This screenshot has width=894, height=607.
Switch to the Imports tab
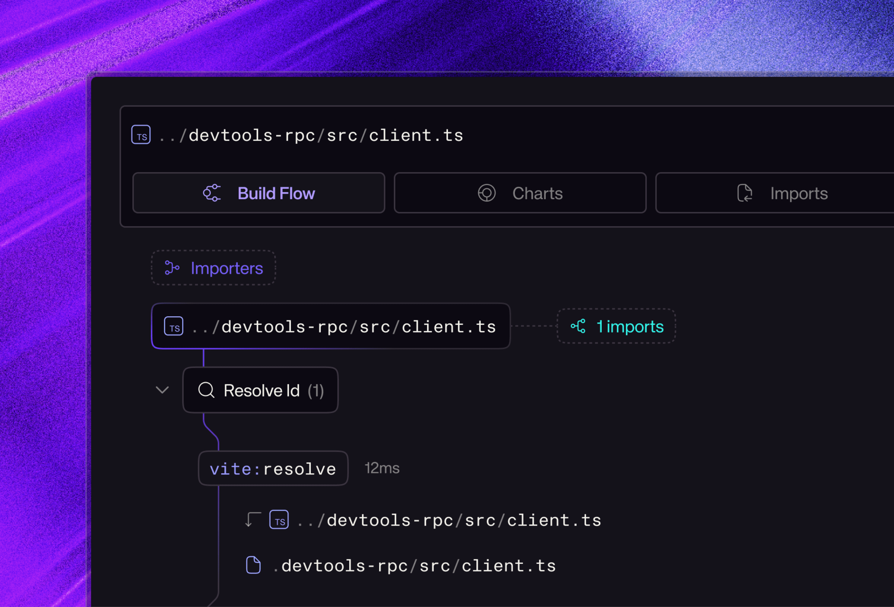[x=775, y=193]
